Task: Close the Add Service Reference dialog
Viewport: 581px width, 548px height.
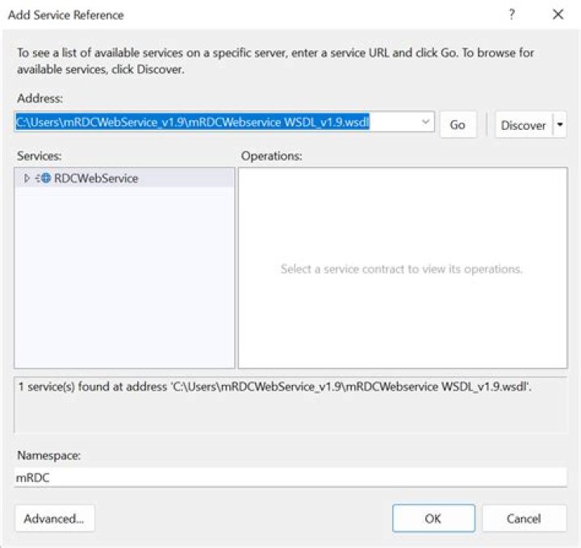Action: pos(558,15)
